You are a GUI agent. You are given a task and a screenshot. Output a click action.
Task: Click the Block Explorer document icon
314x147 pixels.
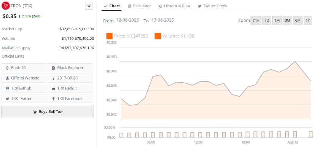pyautogui.click(x=53, y=68)
